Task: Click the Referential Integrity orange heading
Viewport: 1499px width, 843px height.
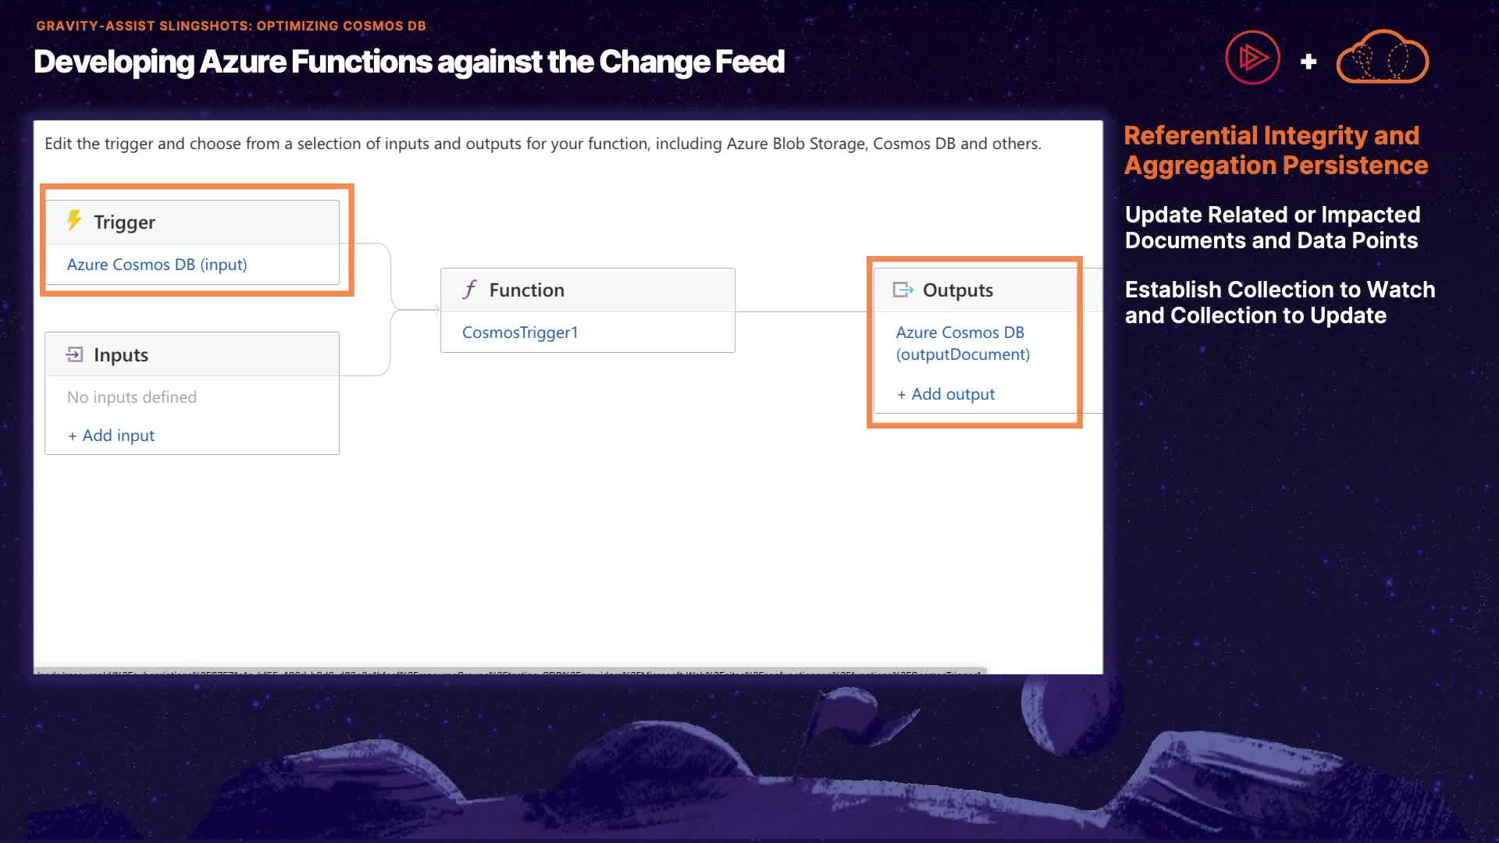Action: pyautogui.click(x=1275, y=150)
